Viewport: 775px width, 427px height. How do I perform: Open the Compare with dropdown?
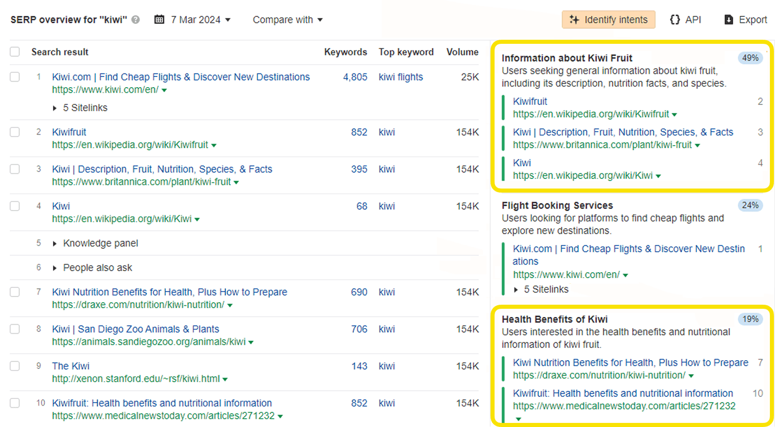tap(288, 19)
